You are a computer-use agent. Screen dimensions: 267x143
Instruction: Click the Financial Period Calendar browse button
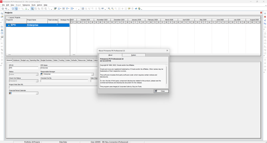pyautogui.click(x=37, y=93)
